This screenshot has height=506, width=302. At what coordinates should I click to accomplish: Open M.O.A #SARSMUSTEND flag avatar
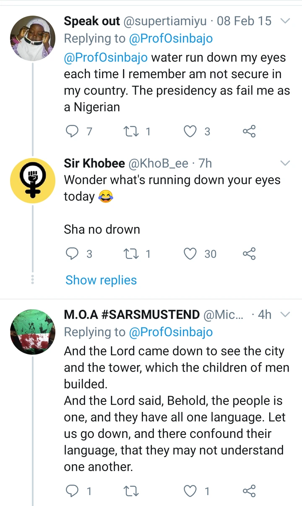[x=32, y=332]
